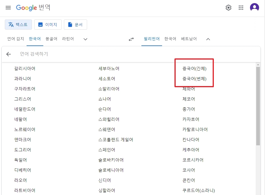The height and width of the screenshot is (195, 265).
Task: Choose 한국어 as source language tab
Action: pos(35,39)
